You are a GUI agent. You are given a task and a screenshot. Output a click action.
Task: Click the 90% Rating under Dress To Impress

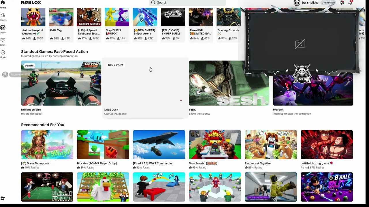tap(30, 168)
